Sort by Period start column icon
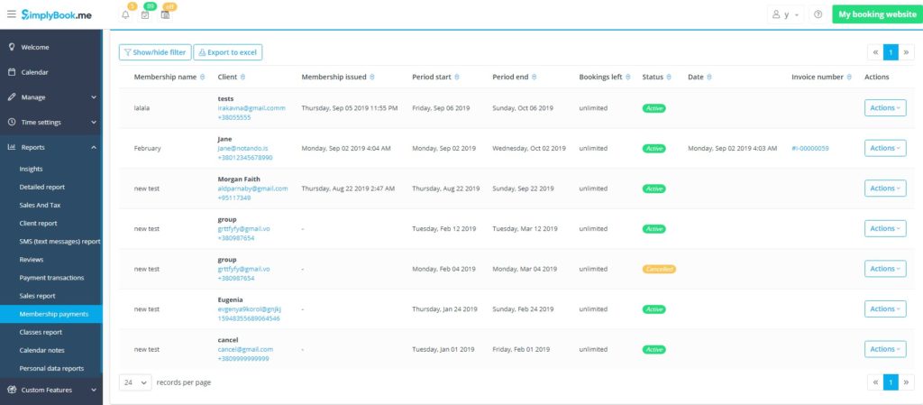This screenshot has height=405, width=923. tap(457, 77)
